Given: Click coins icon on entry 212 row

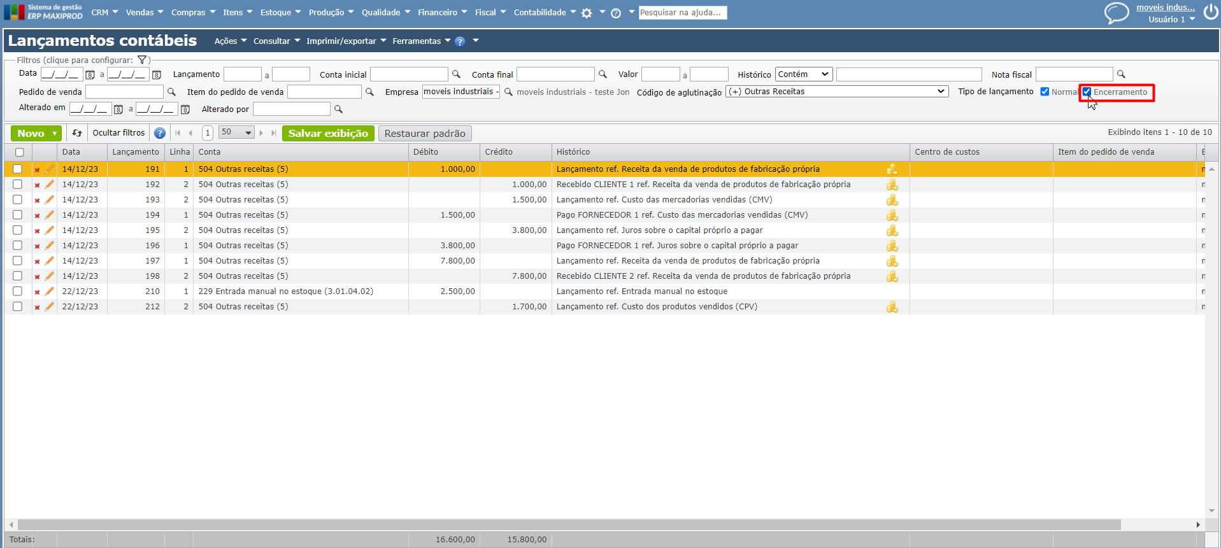Looking at the screenshot, I should click(892, 307).
